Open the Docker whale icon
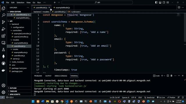Viewport: 186px width, 104px height. point(3,70)
